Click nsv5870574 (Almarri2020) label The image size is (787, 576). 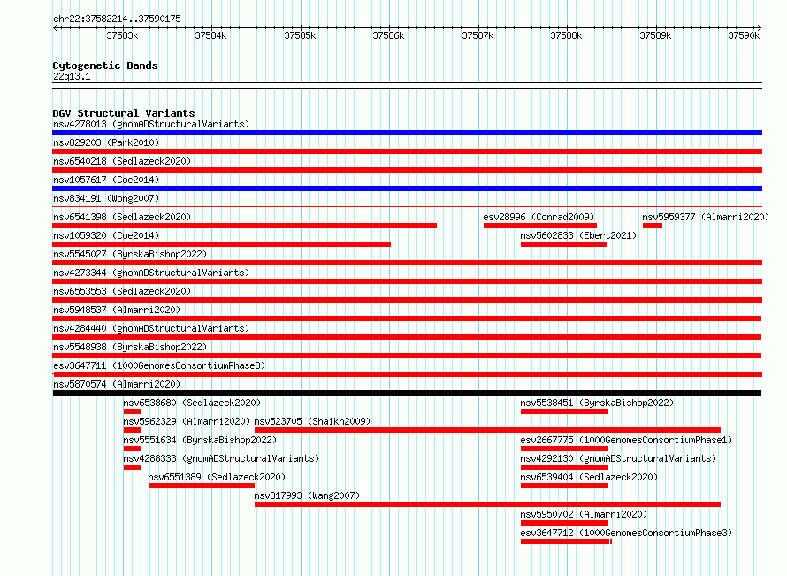[117, 384]
